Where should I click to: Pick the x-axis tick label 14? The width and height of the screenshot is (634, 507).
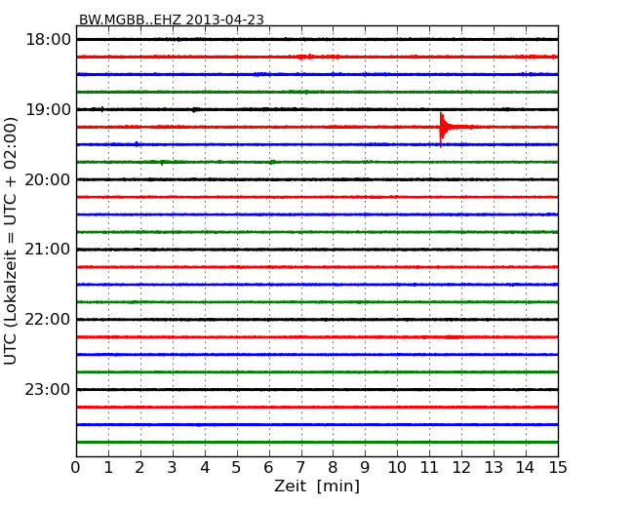pyautogui.click(x=526, y=468)
